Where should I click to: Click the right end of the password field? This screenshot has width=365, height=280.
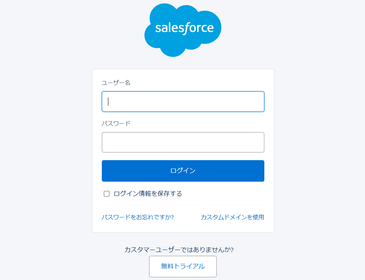(x=257, y=142)
